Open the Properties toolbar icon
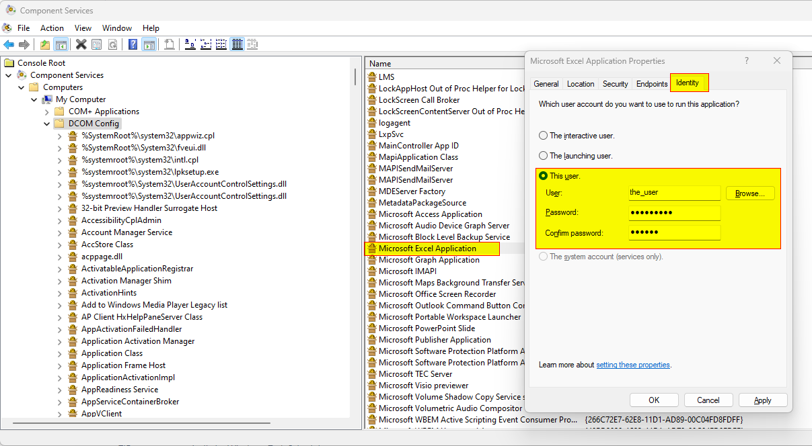The height and width of the screenshot is (446, 812). tap(97, 44)
